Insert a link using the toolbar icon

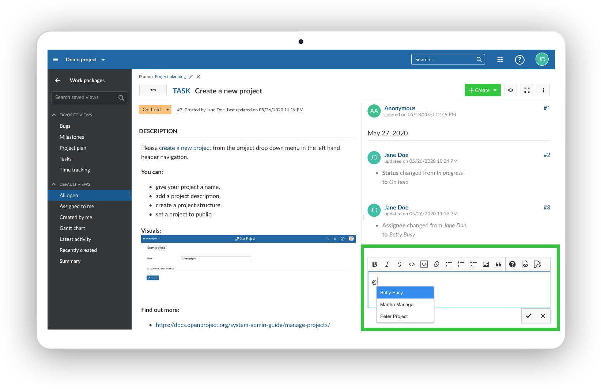(436, 264)
